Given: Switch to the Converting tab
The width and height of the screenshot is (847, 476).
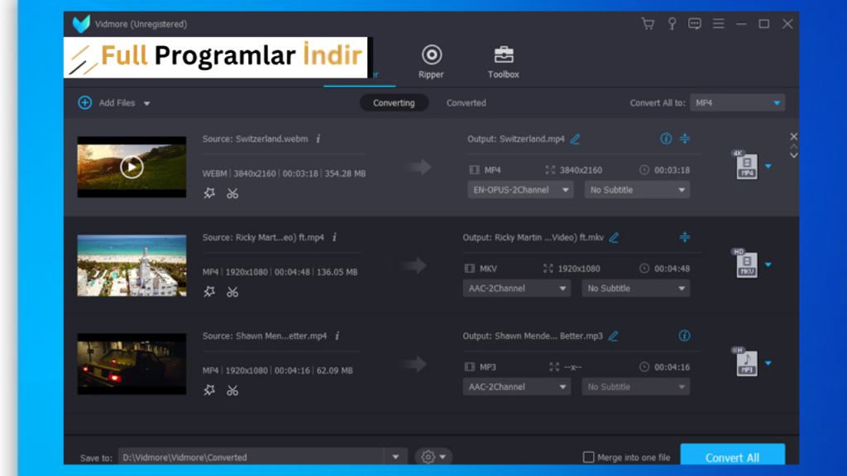Looking at the screenshot, I should [394, 102].
